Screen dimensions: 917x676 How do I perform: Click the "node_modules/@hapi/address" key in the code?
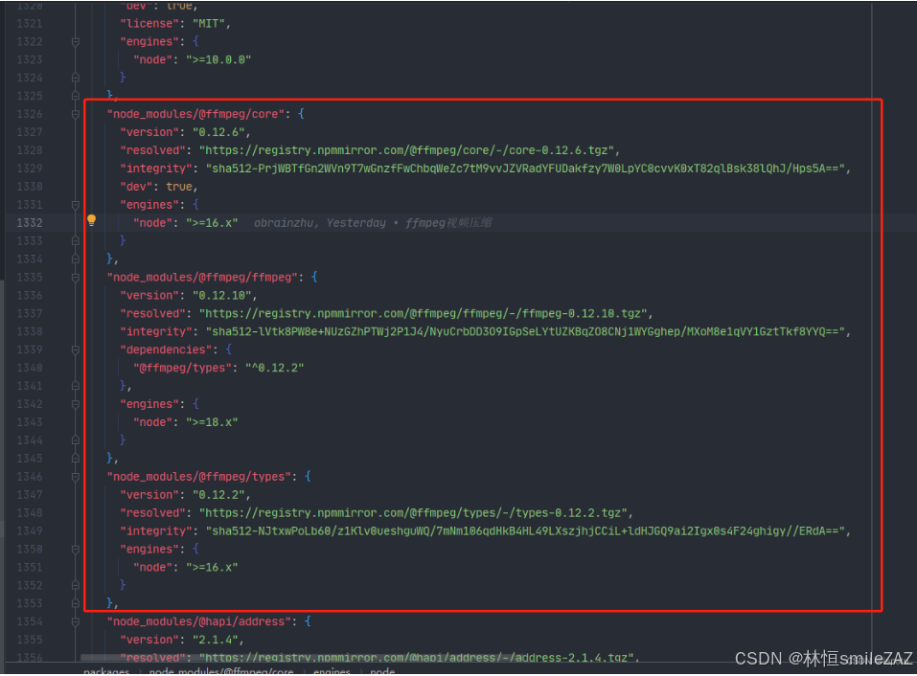tap(199, 621)
